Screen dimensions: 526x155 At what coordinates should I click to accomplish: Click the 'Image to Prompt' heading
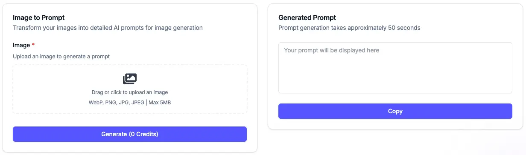(39, 17)
